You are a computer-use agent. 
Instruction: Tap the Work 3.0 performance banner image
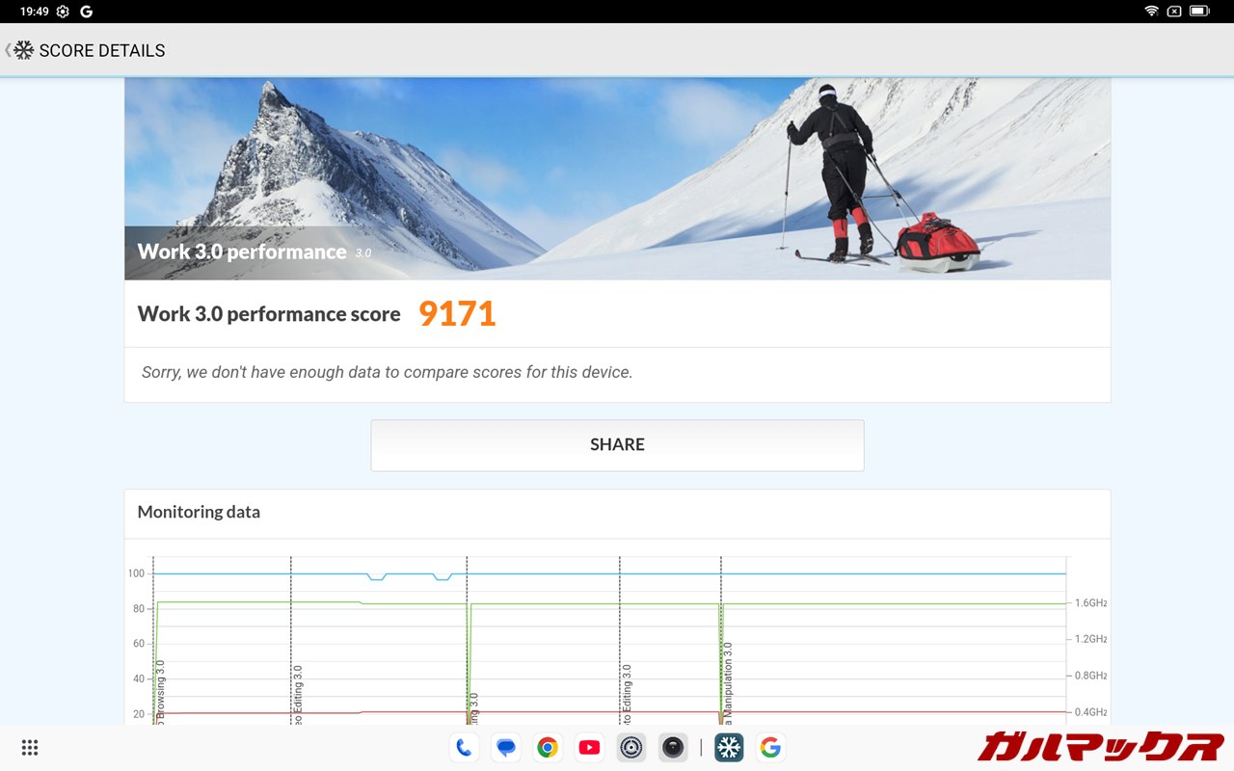617,178
